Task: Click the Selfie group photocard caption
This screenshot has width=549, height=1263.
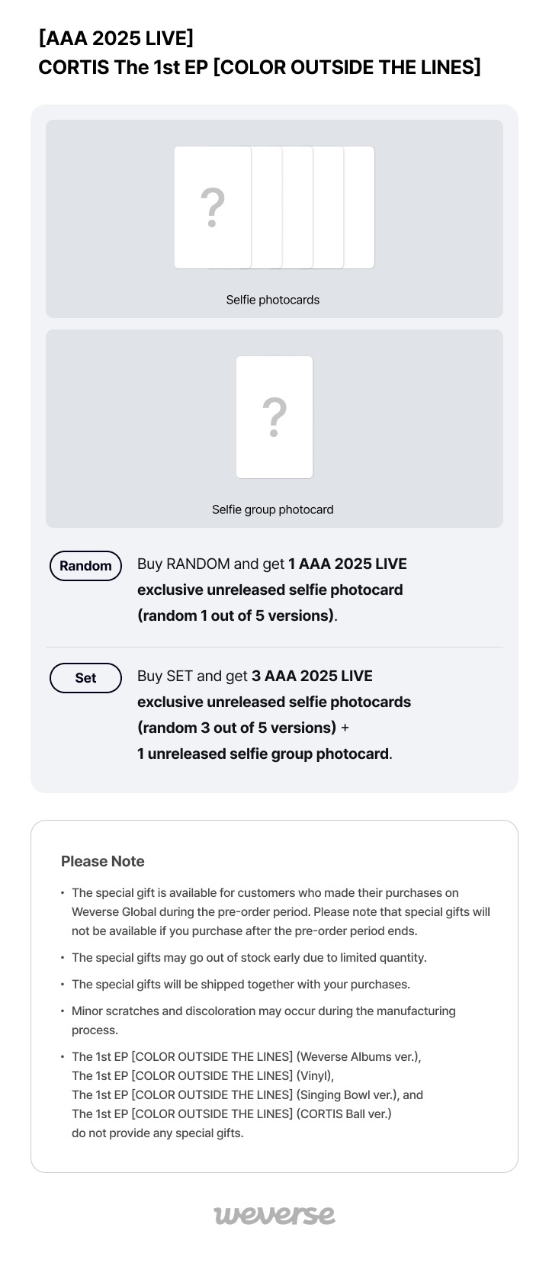Action: point(273,509)
